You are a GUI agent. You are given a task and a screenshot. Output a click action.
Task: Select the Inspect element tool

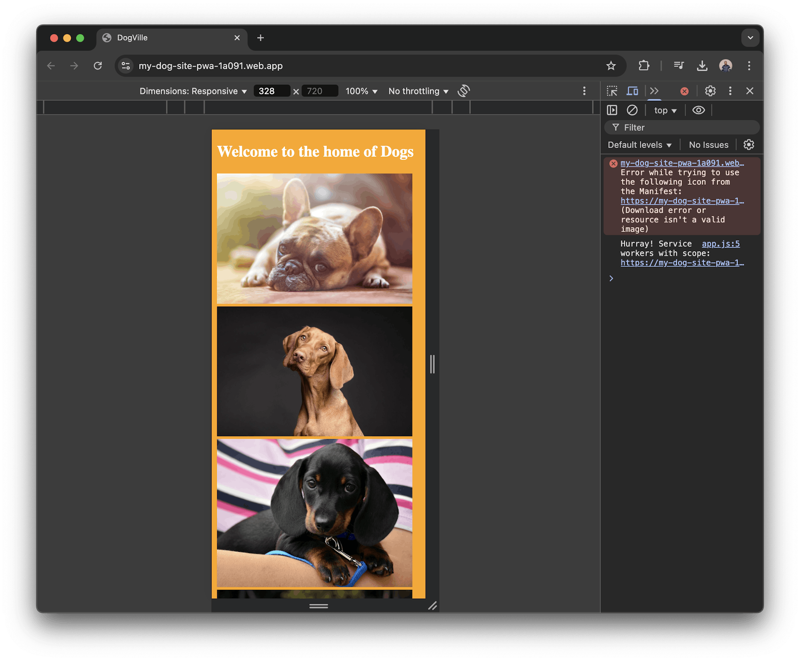(612, 91)
